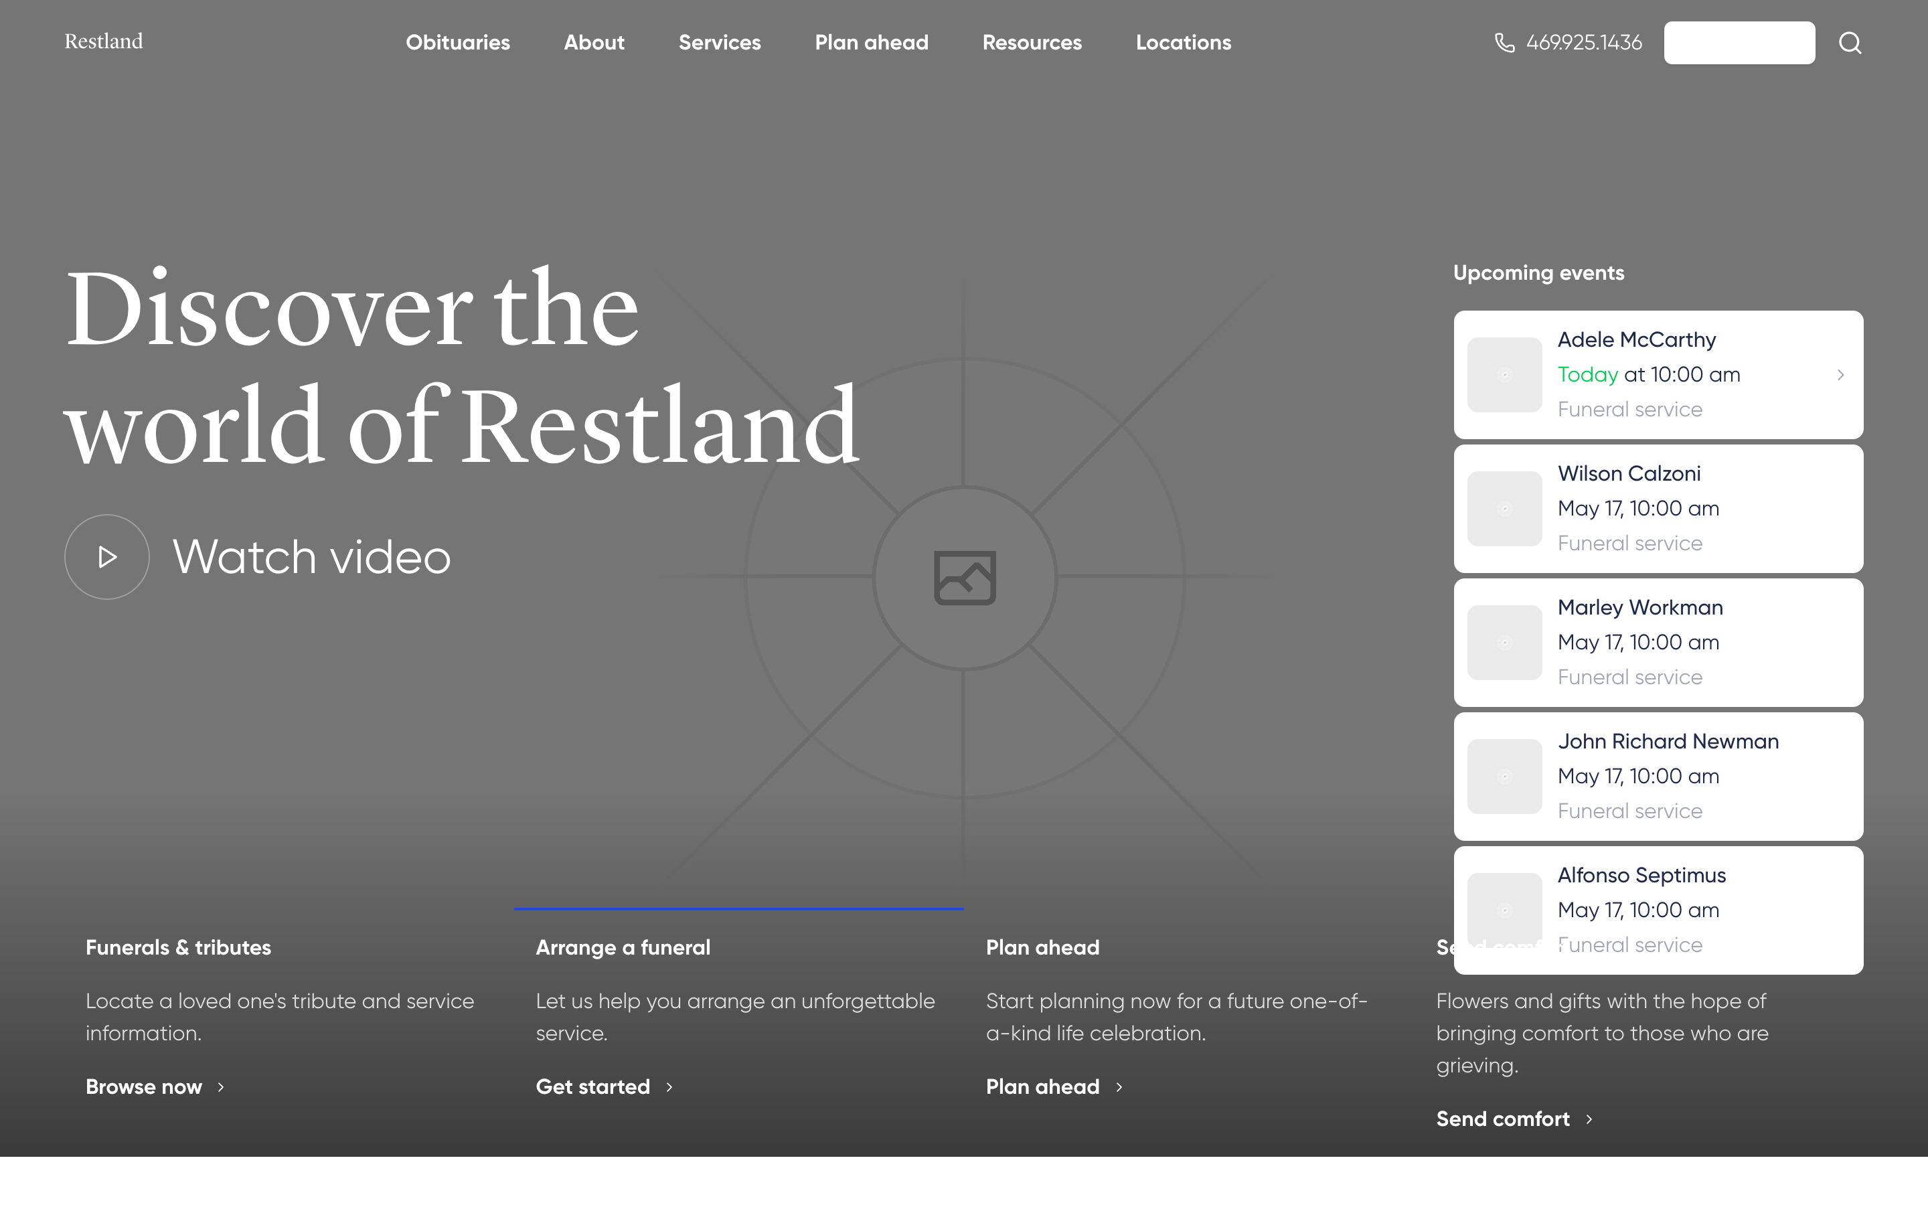Open the About menu
This screenshot has width=1928, height=1205.
point(594,42)
